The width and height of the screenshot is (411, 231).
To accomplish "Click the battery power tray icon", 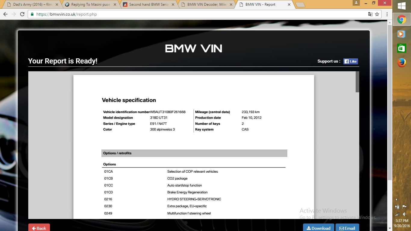I will (x=397, y=207).
